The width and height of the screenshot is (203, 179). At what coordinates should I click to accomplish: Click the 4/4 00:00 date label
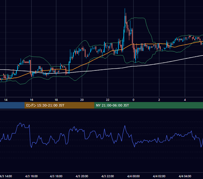[x=133, y=176]
